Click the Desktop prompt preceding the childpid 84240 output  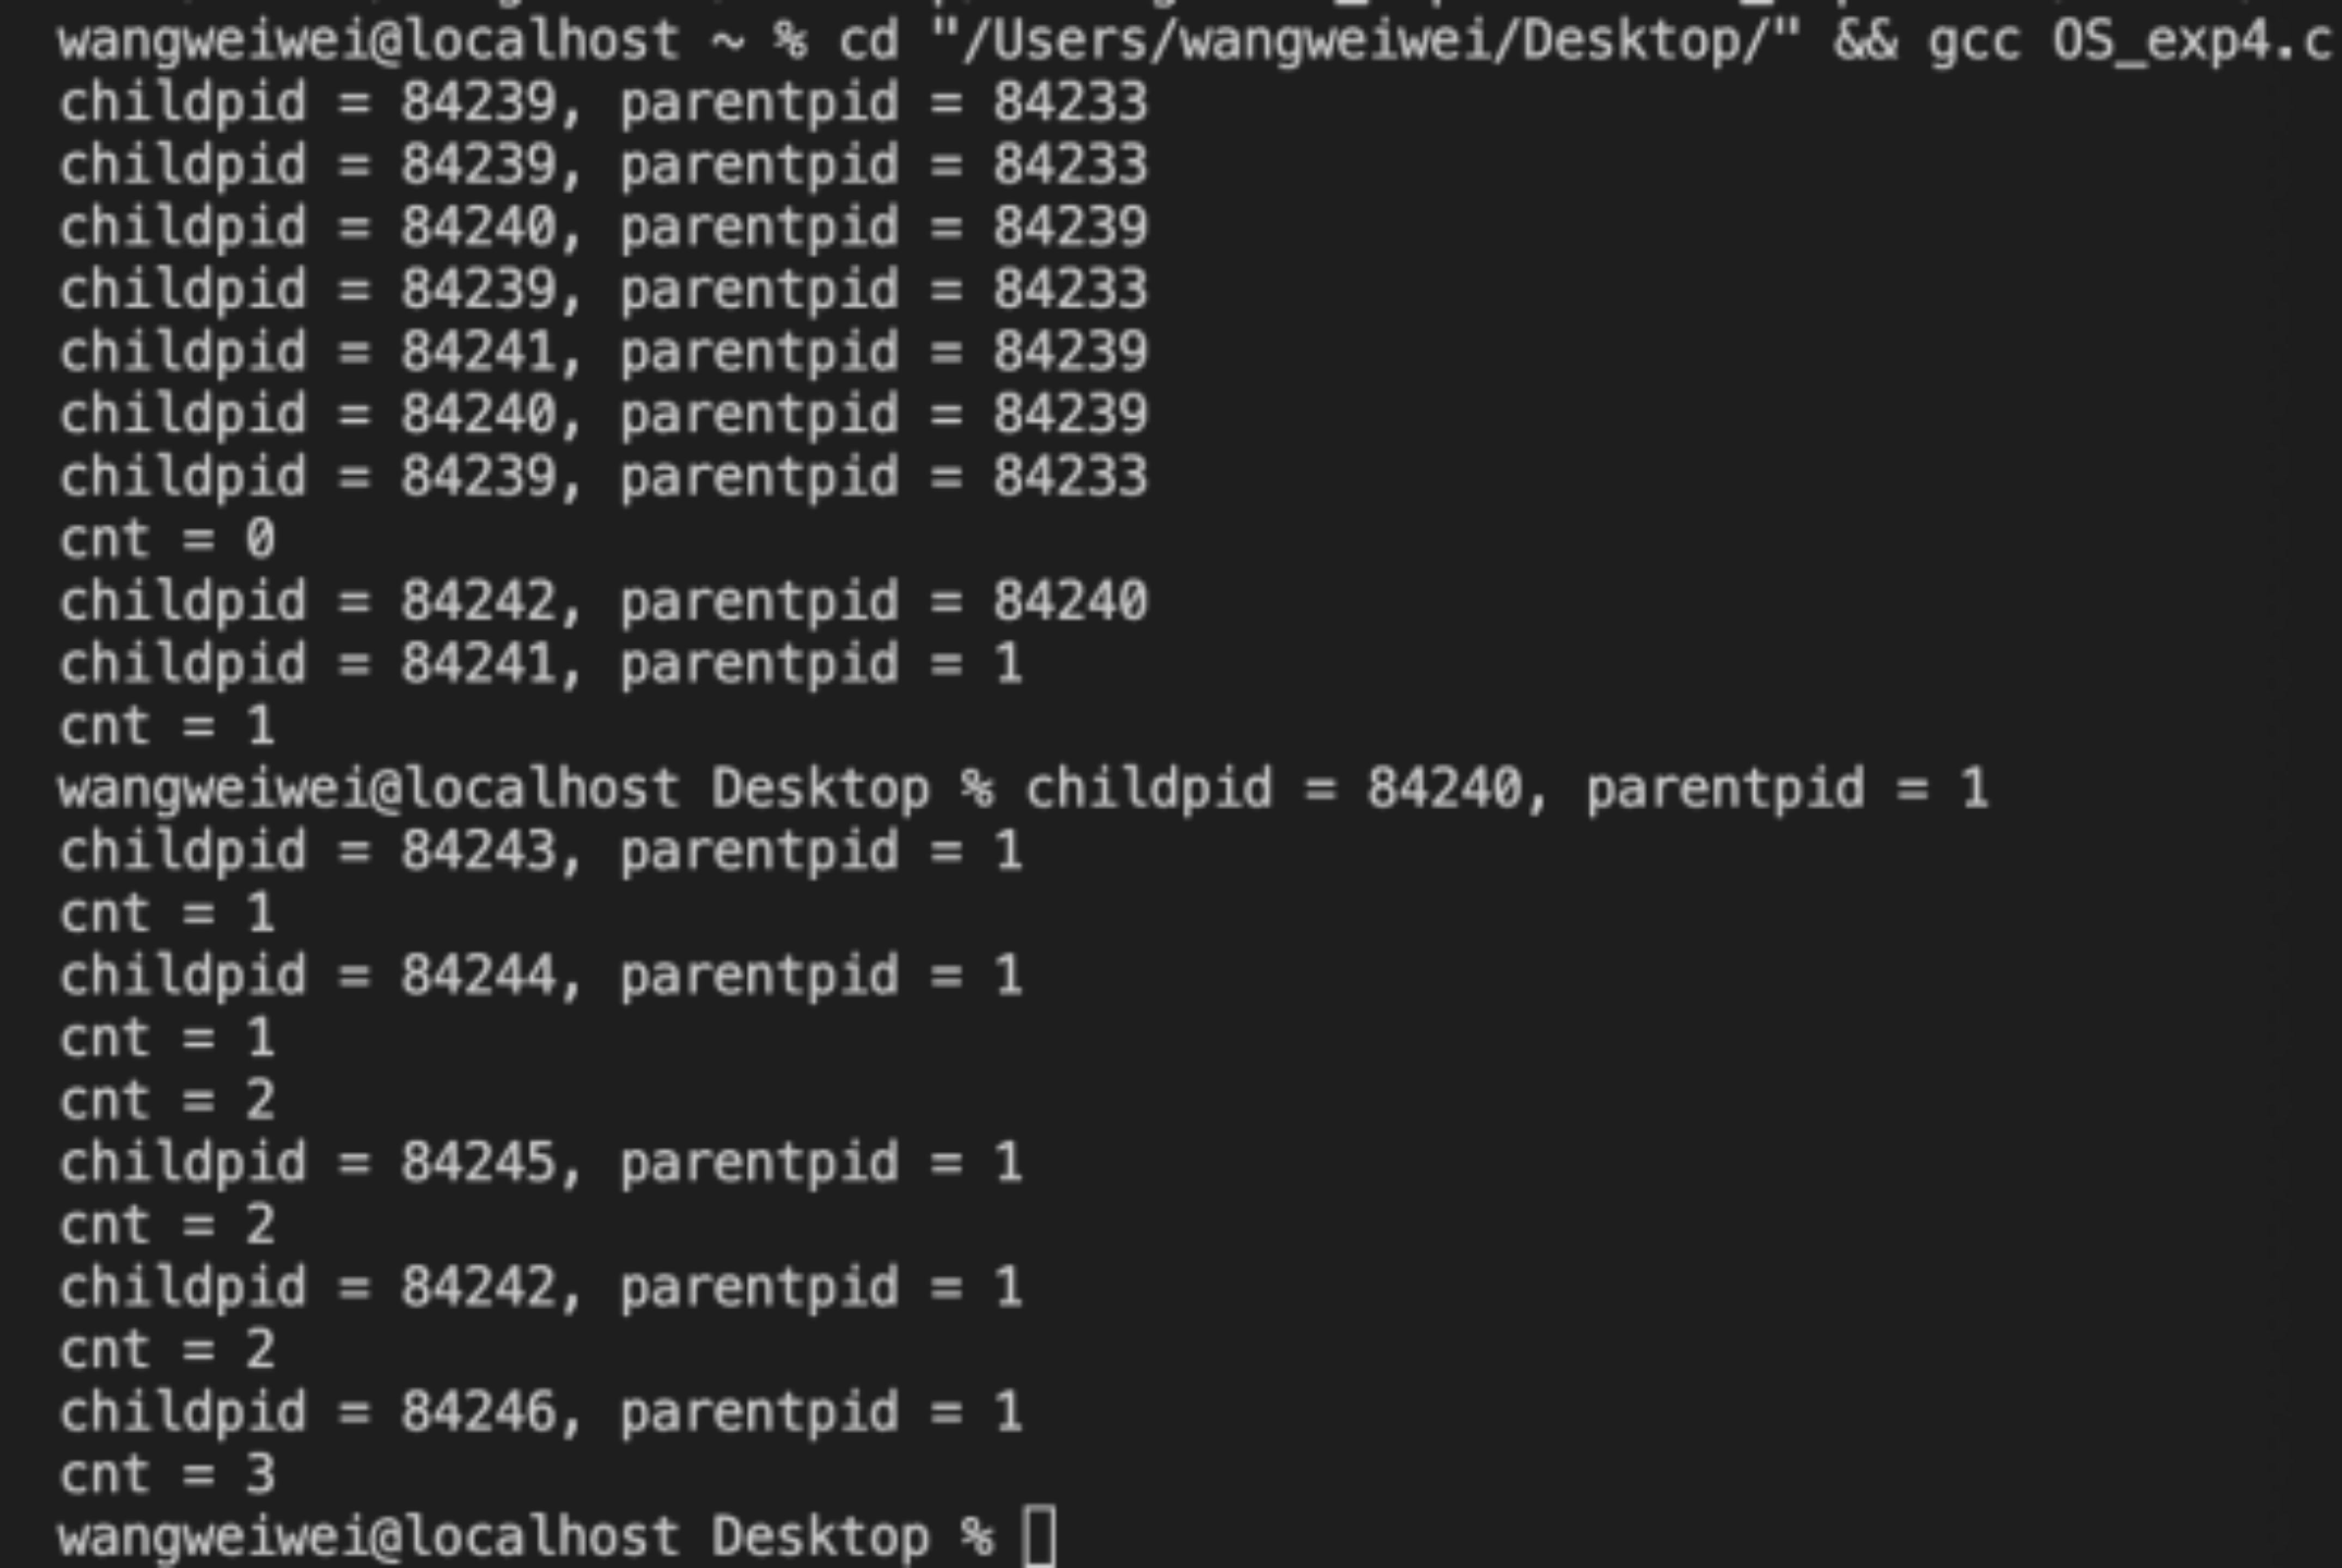point(525,789)
